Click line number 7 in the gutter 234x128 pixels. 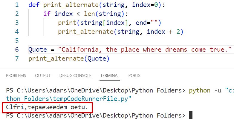[x=17, y=58]
